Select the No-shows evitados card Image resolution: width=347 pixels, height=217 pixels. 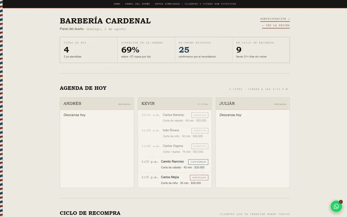(203, 50)
